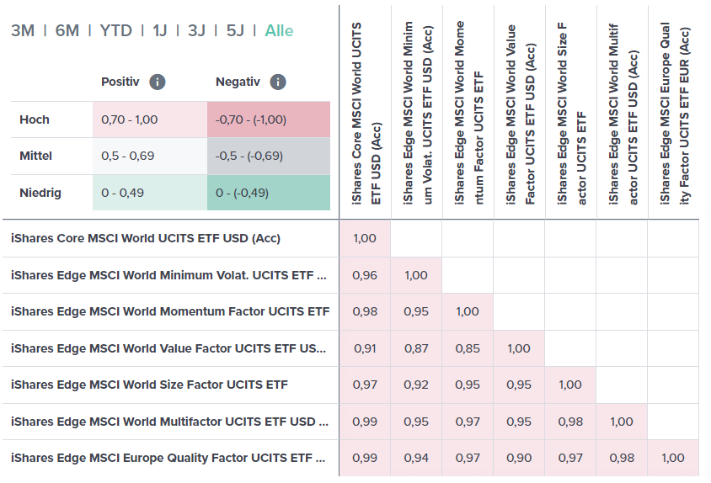The width and height of the screenshot is (711, 483).
Task: Click the Negativ column label
Action: pyautogui.click(x=238, y=82)
